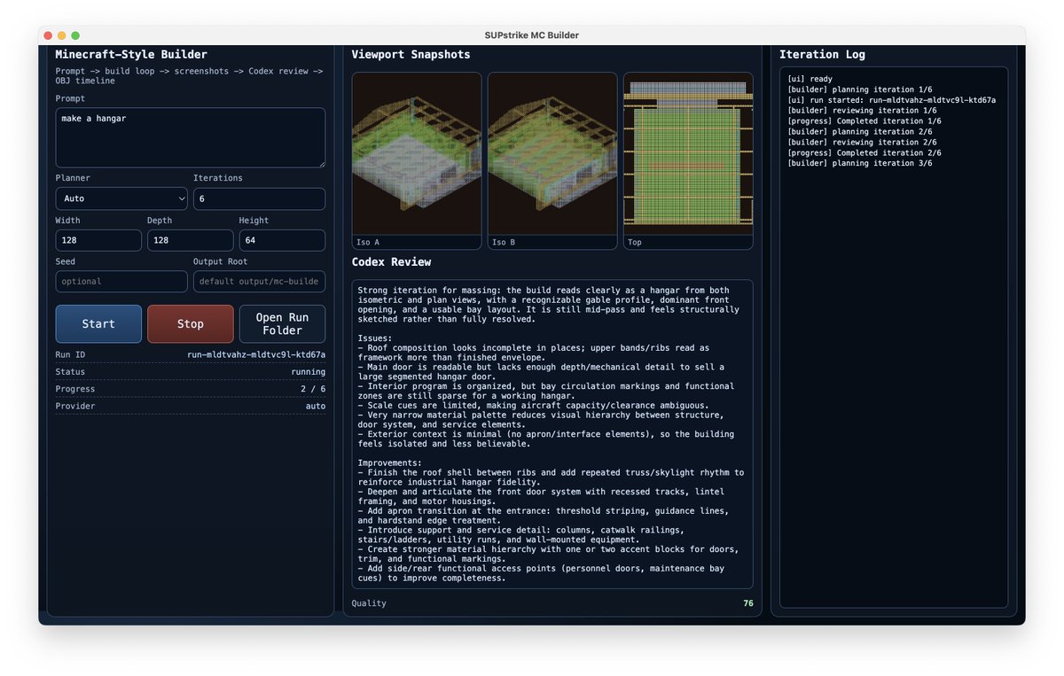Image resolution: width=1064 pixels, height=676 pixels.
Task: Click '[builder] planning iteration 3/6' log line
Action: coord(862,163)
